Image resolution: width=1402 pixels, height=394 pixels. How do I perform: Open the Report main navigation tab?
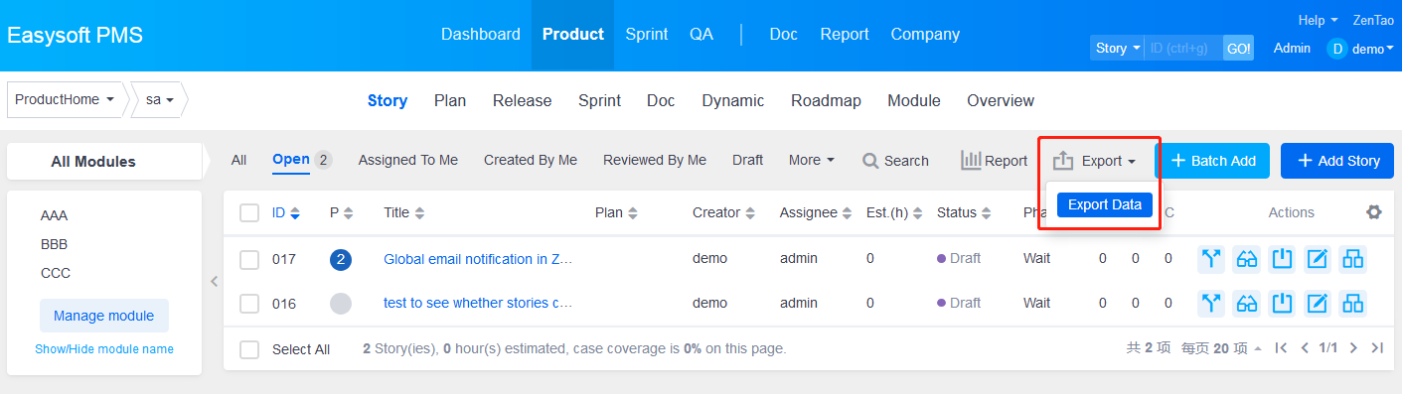[x=845, y=35]
